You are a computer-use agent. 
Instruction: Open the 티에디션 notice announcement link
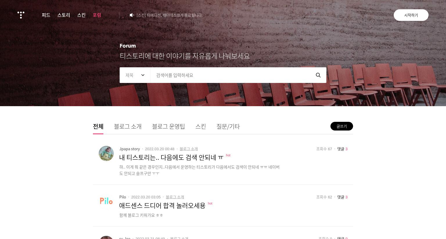coord(170,15)
